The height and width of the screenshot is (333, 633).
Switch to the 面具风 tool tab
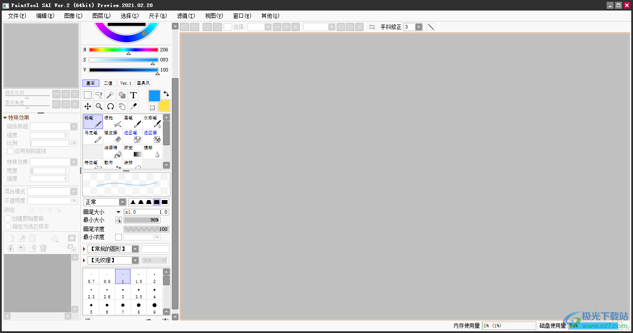click(x=143, y=83)
